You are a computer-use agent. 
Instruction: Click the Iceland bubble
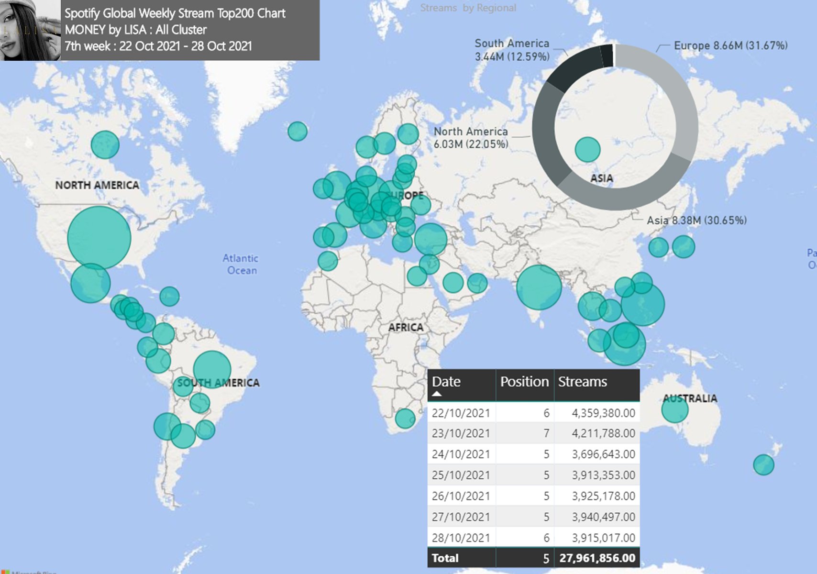click(x=297, y=131)
